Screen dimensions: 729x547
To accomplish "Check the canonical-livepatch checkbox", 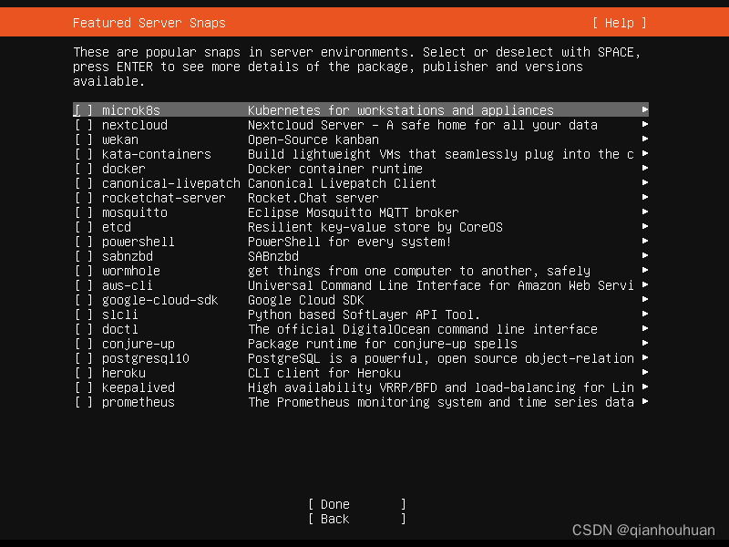I will 84,183.
